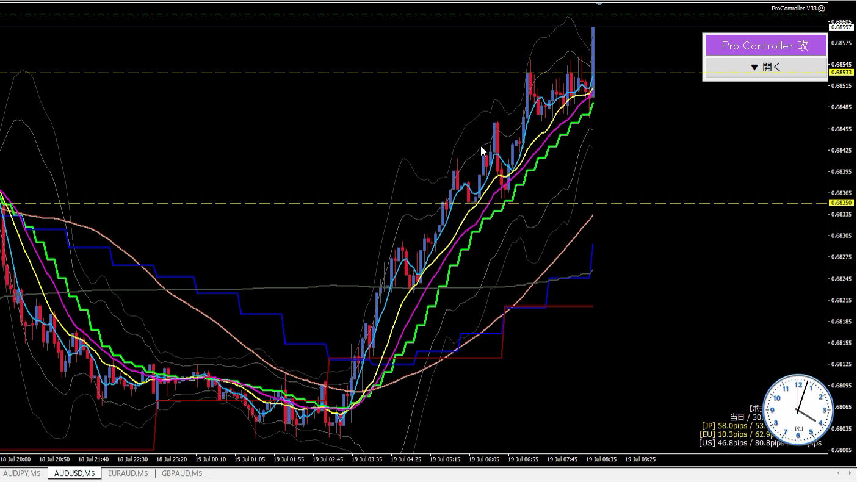Open the EURAUD,M5 chart tab
Image resolution: width=857 pixels, height=482 pixels.
pyautogui.click(x=128, y=473)
